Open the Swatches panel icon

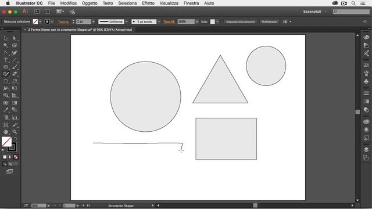(366, 65)
